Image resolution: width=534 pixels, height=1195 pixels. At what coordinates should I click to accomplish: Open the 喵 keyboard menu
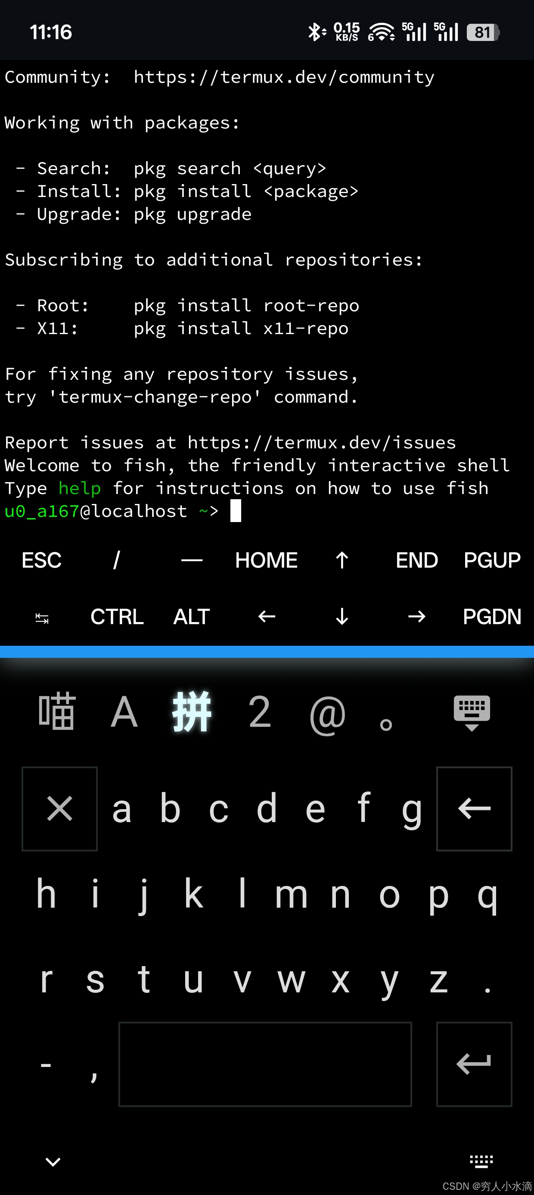pyautogui.click(x=56, y=712)
